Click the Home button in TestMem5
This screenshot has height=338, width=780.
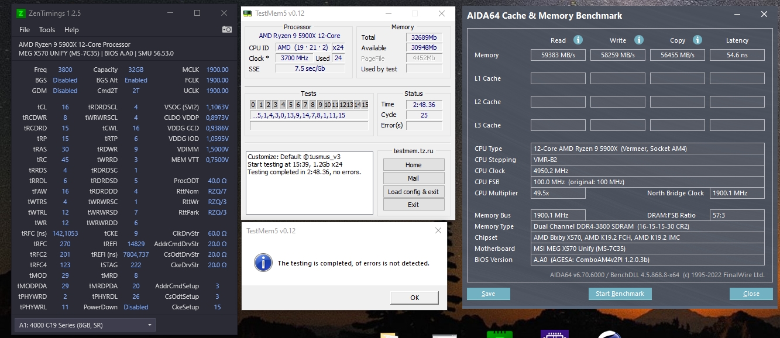coord(413,165)
